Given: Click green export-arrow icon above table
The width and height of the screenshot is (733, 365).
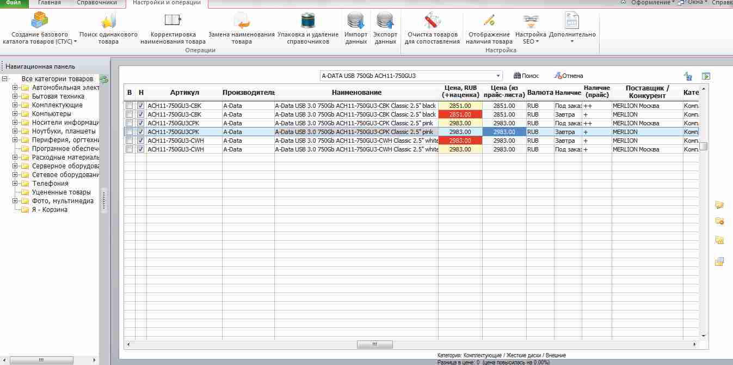Looking at the screenshot, I should [706, 76].
